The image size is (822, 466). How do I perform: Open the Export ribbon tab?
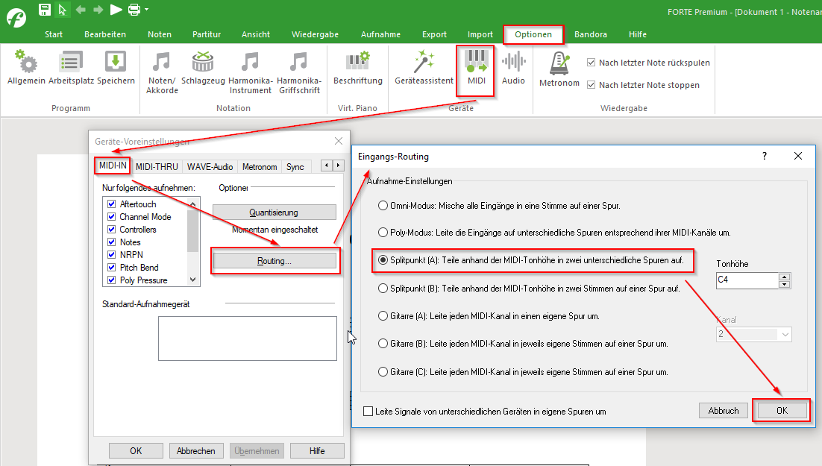point(435,34)
